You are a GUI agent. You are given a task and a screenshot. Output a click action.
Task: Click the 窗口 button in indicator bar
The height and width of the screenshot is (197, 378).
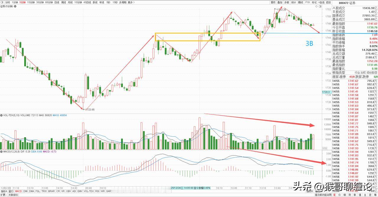click(11, 191)
